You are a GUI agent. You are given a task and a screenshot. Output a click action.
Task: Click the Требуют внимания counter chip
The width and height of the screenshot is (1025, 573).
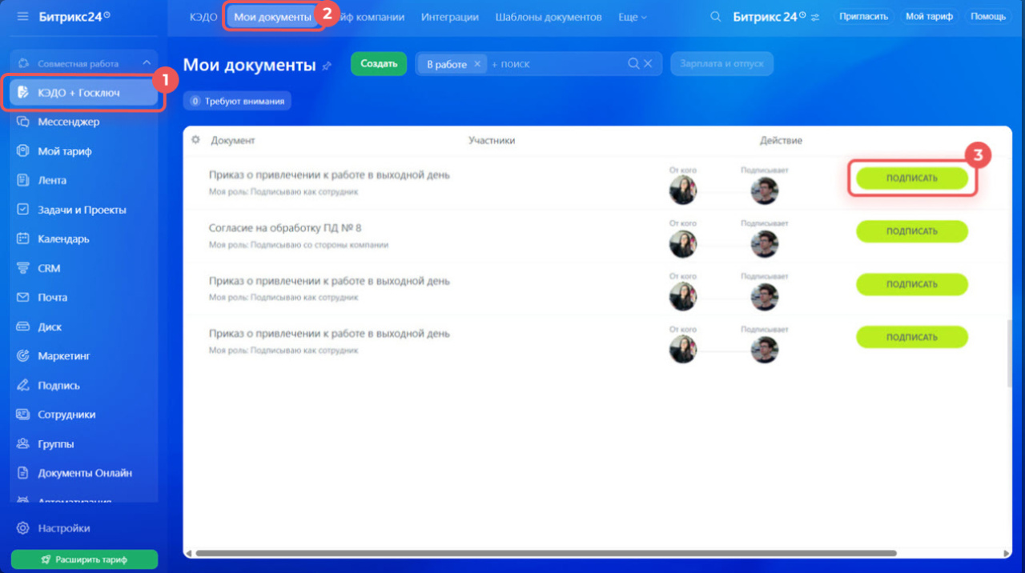237,102
